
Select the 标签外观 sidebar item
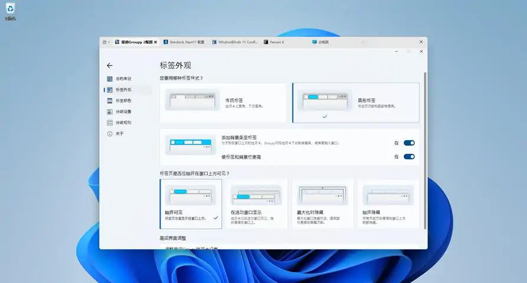(x=123, y=90)
